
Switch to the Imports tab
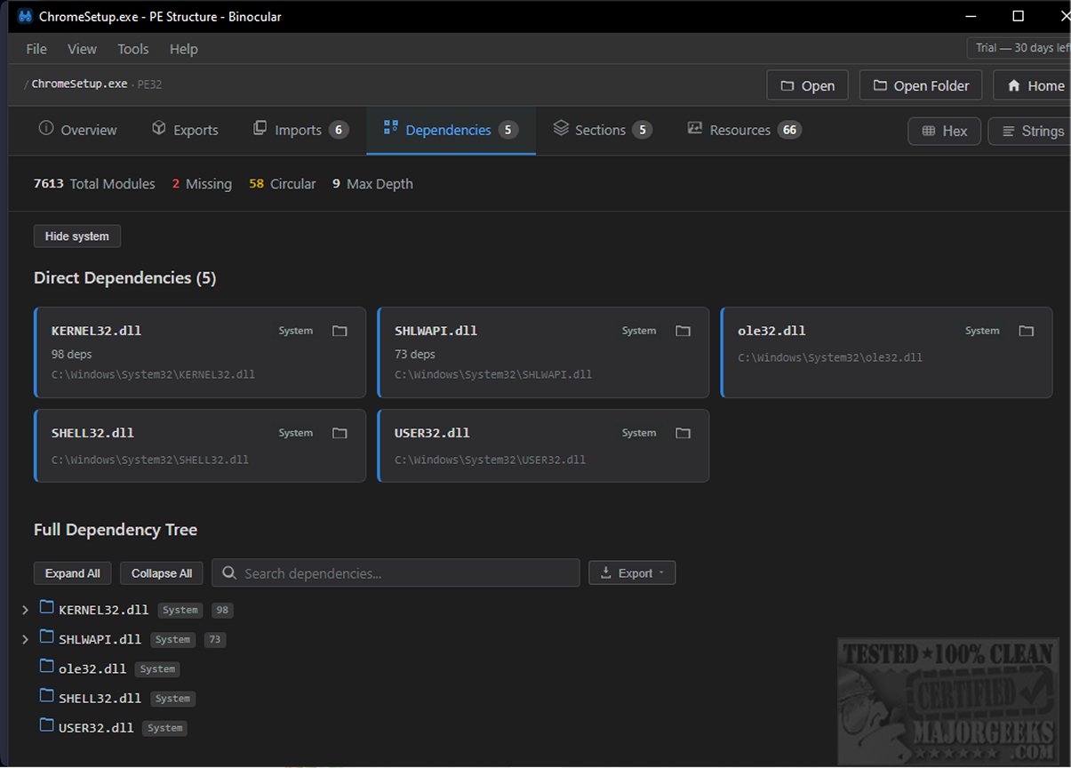300,130
